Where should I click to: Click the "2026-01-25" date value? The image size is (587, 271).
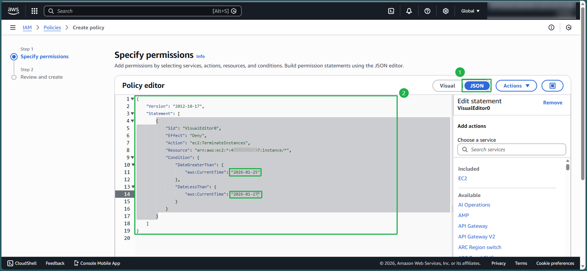(x=245, y=172)
